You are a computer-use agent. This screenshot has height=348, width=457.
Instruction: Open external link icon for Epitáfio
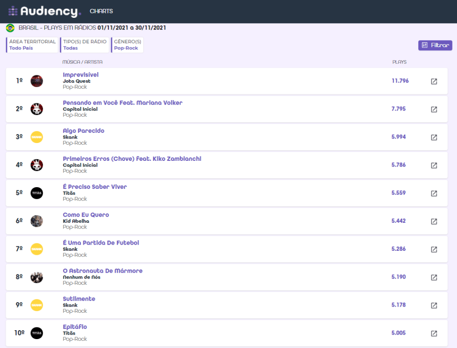pos(434,333)
